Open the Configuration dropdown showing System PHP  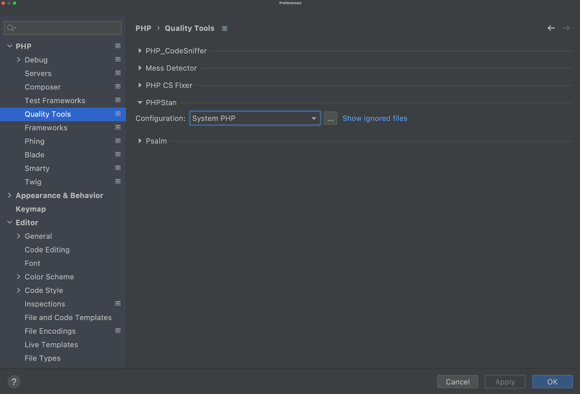(x=255, y=118)
